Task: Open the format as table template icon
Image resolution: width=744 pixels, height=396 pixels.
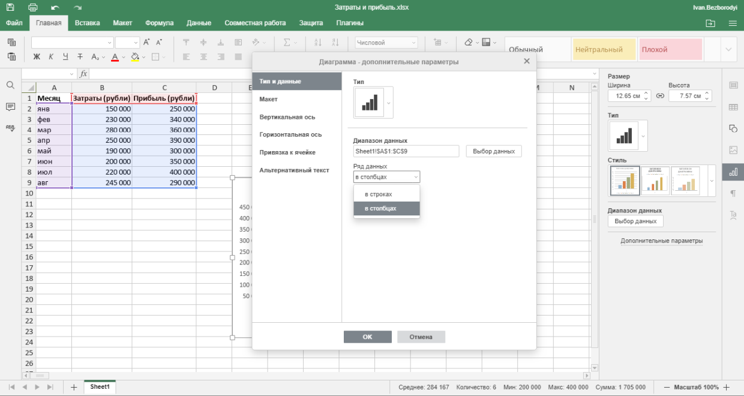Action: coord(486,43)
